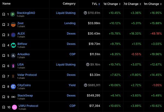Viewport: 164px width, 112px height.
Task: Toggle bookmark for Arkadiko
Action: tap(4, 55)
